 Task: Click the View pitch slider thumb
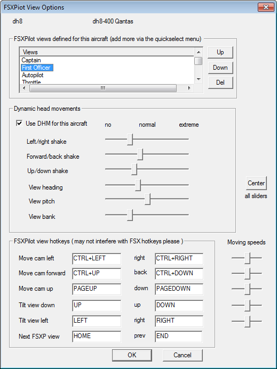[148, 199]
